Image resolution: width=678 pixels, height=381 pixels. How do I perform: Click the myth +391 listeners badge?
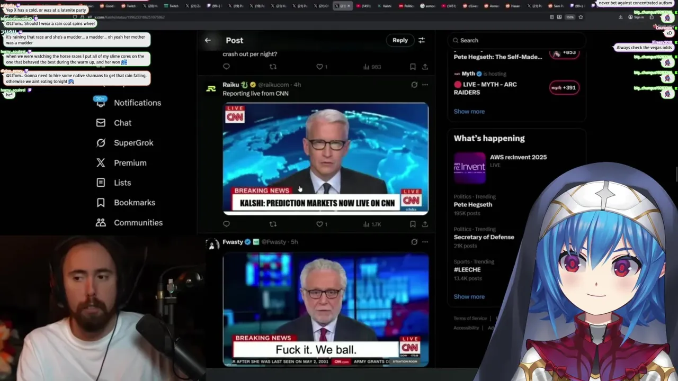564,88
